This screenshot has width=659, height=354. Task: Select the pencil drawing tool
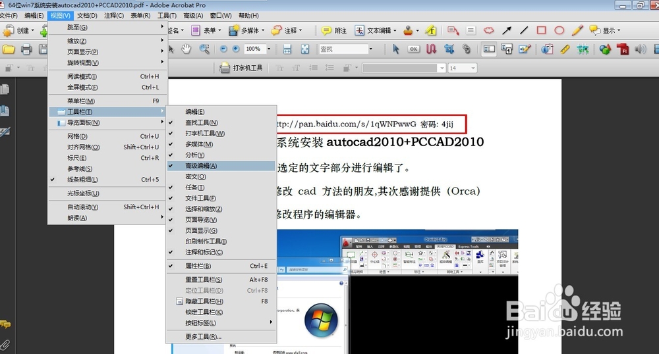coord(577,30)
